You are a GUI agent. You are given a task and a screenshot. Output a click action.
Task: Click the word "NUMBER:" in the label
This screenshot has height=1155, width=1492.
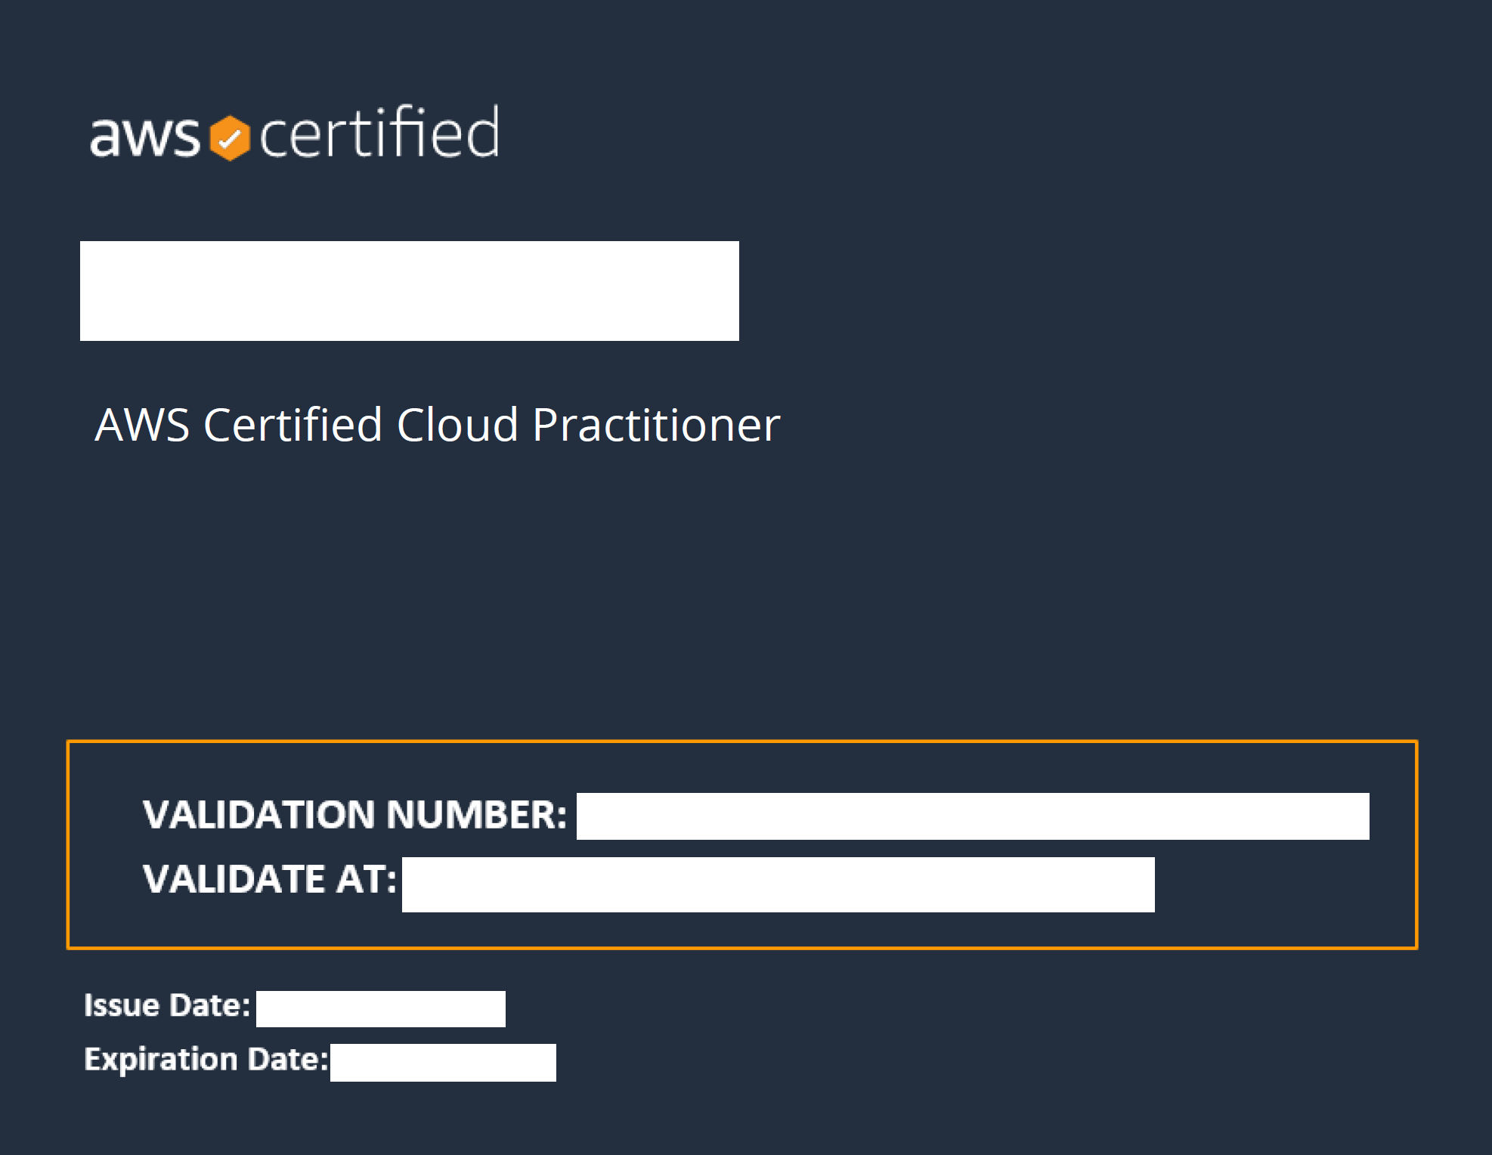pos(476,815)
